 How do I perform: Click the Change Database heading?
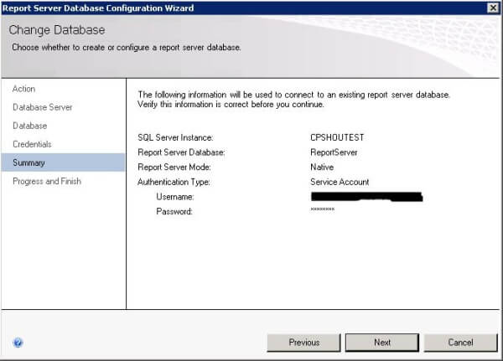(57, 30)
